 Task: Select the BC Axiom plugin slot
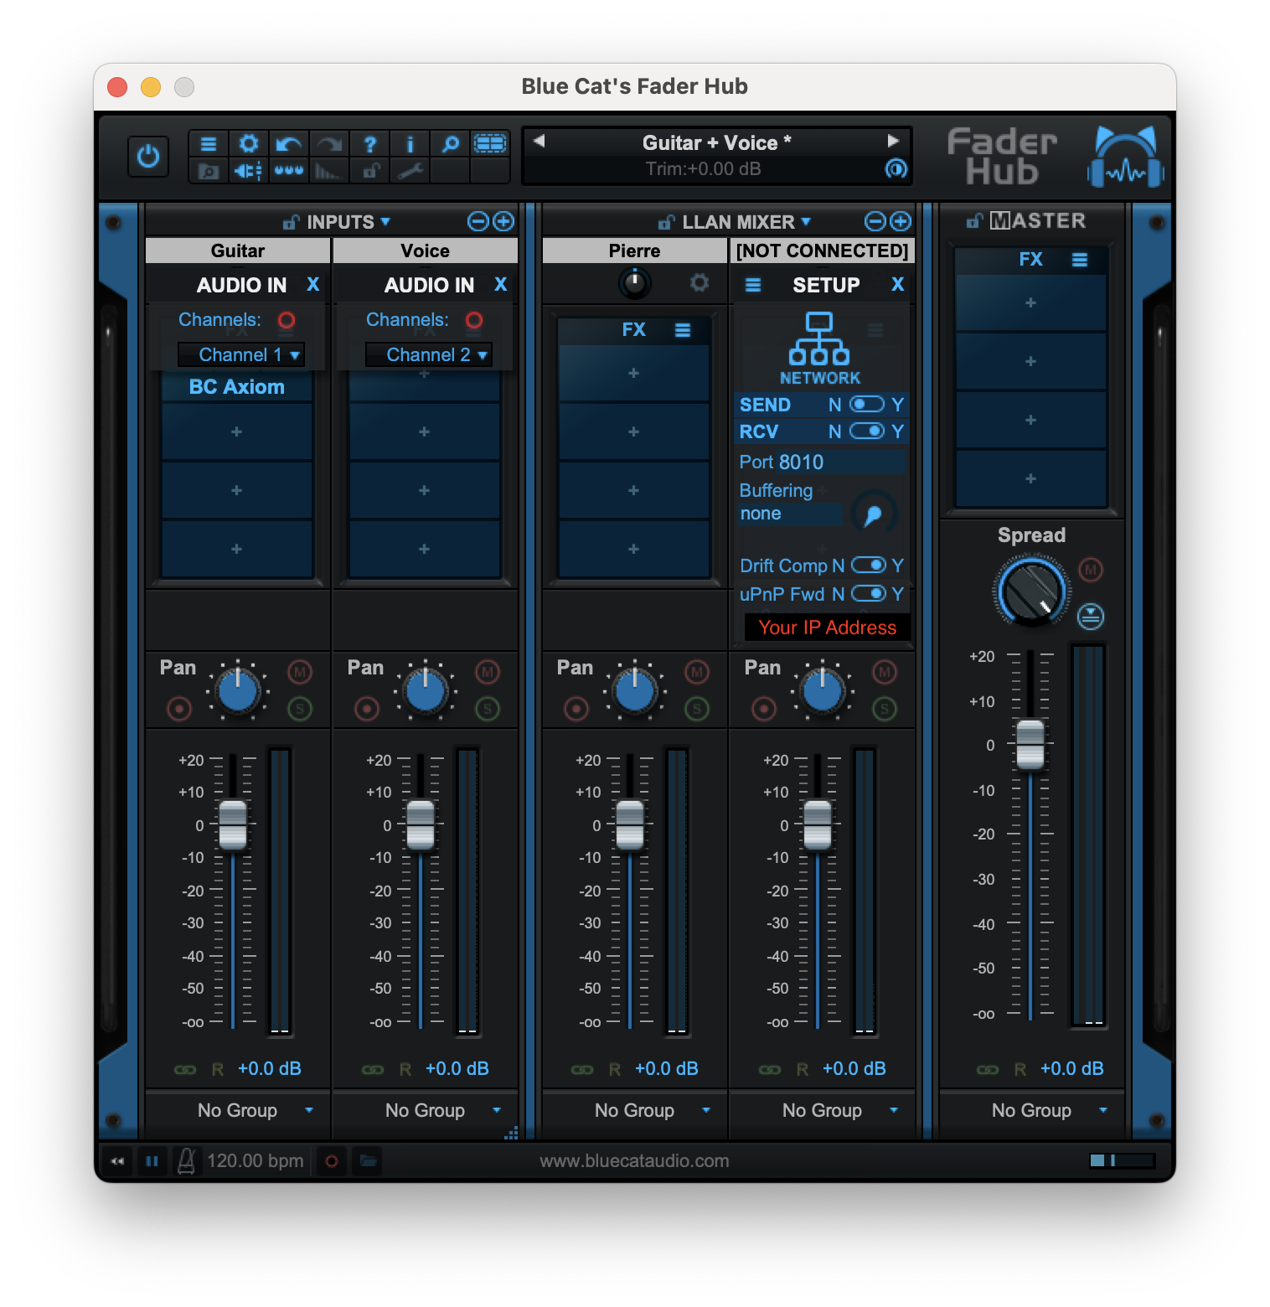click(x=237, y=387)
